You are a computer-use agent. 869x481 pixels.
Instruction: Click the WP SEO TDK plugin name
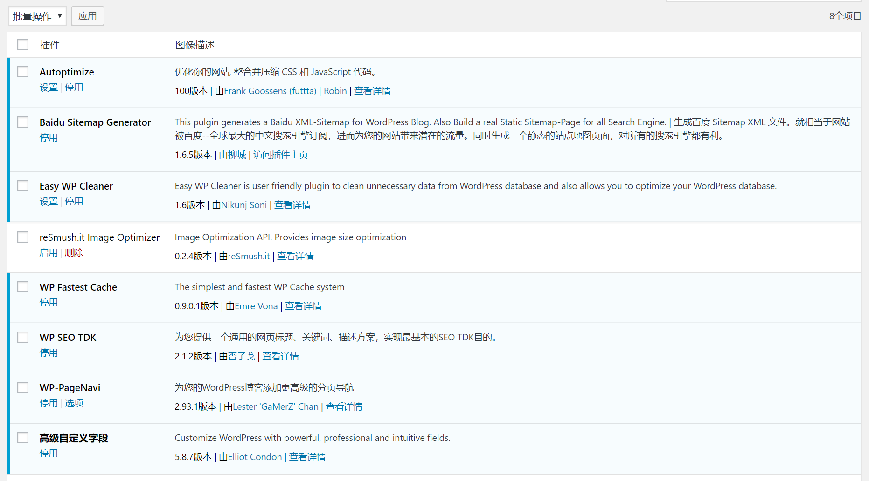tap(68, 338)
